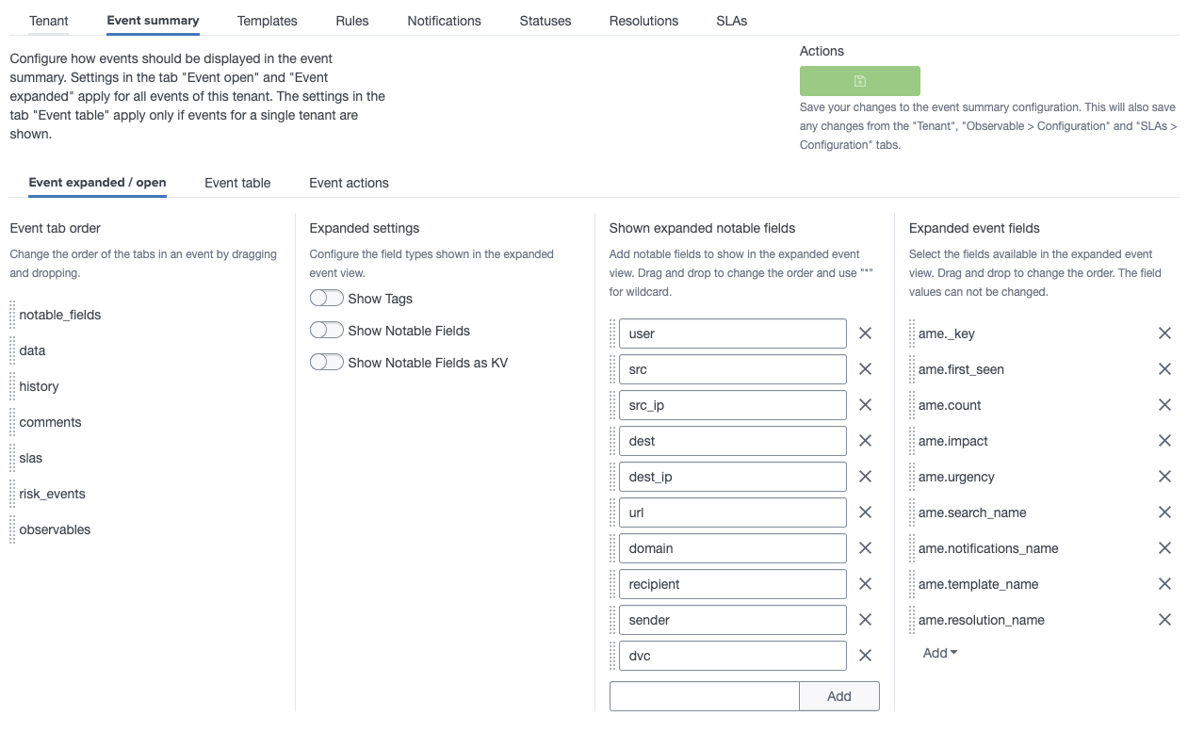Enable the Show Tags toggle

[x=327, y=298]
